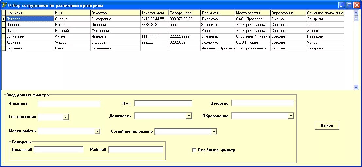This screenshot has height=167, width=362.
Task: Select the Солнечкин surname cell
Action: [x=30, y=36]
